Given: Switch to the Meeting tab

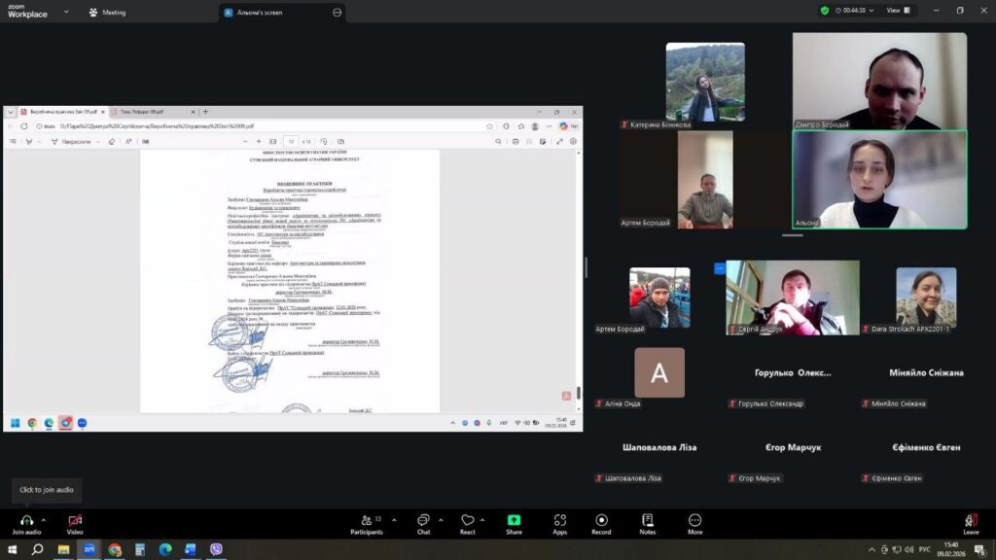Looking at the screenshot, I should [107, 13].
